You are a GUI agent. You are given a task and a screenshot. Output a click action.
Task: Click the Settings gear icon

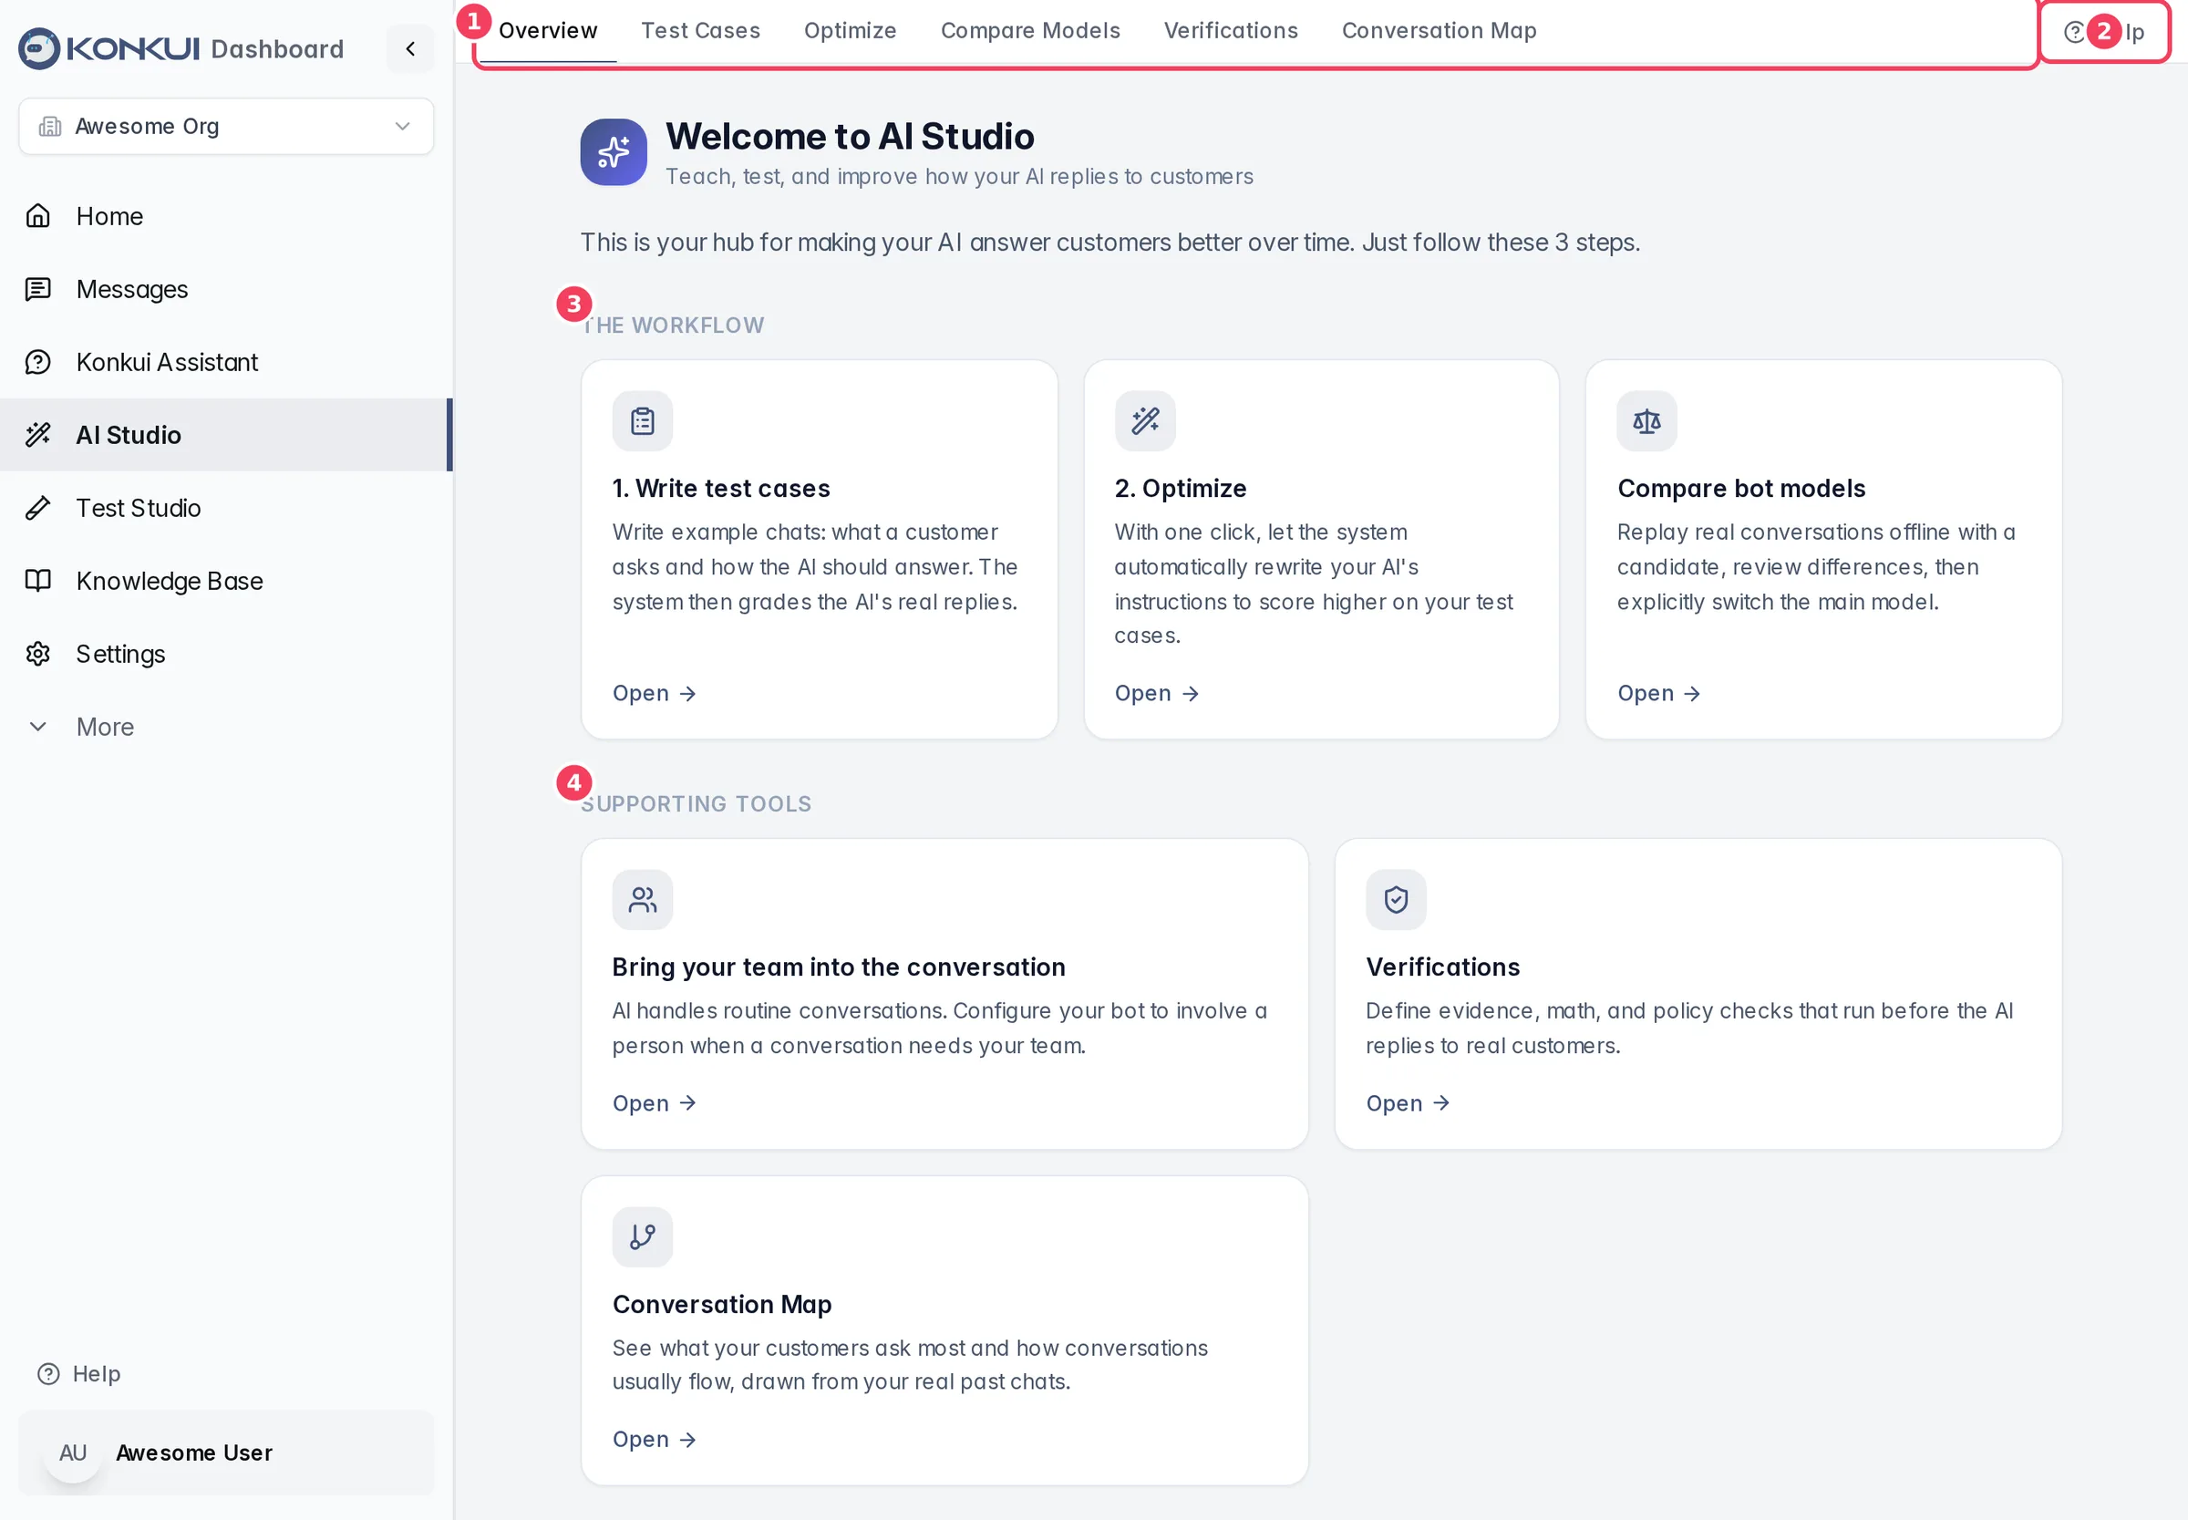click(38, 654)
